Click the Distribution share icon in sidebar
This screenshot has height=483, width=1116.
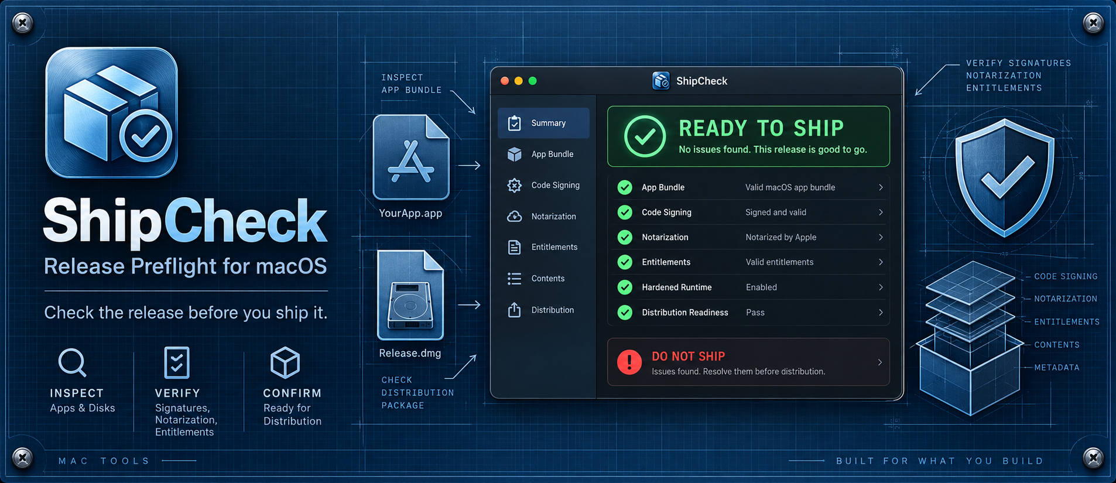click(514, 310)
